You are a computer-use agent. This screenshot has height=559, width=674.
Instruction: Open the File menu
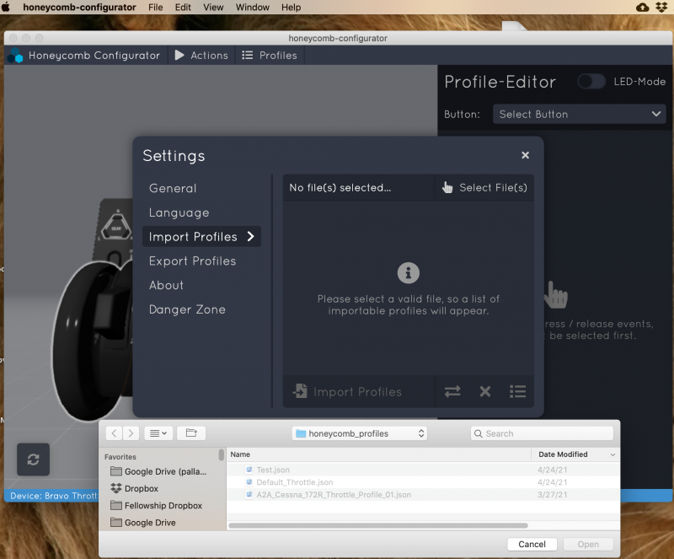point(156,8)
